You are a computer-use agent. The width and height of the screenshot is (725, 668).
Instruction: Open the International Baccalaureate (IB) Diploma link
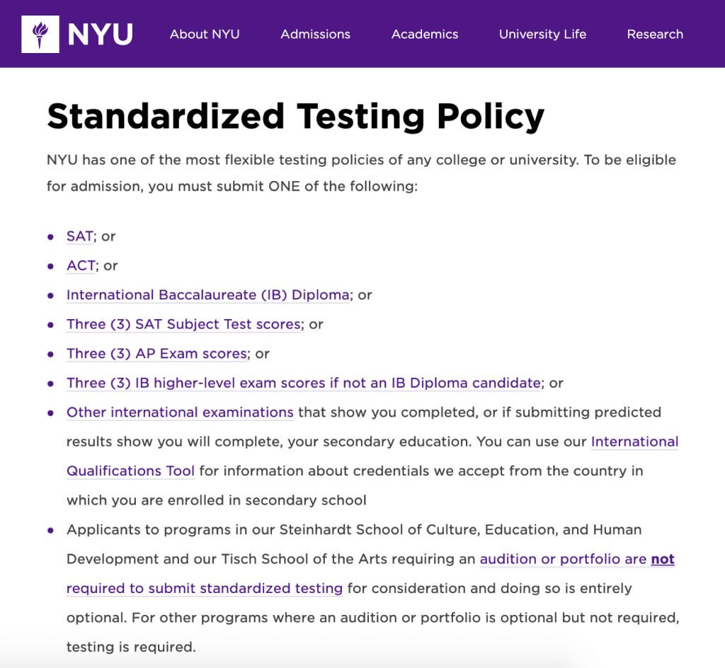click(x=207, y=295)
